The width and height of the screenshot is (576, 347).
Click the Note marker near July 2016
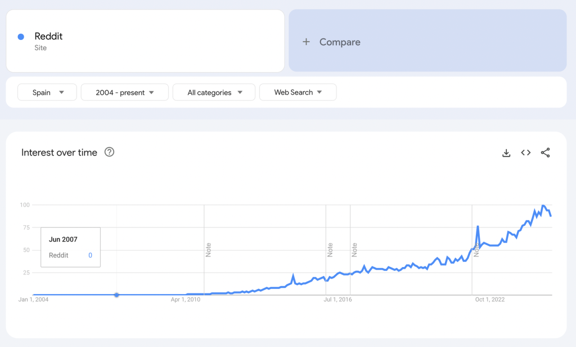click(330, 250)
